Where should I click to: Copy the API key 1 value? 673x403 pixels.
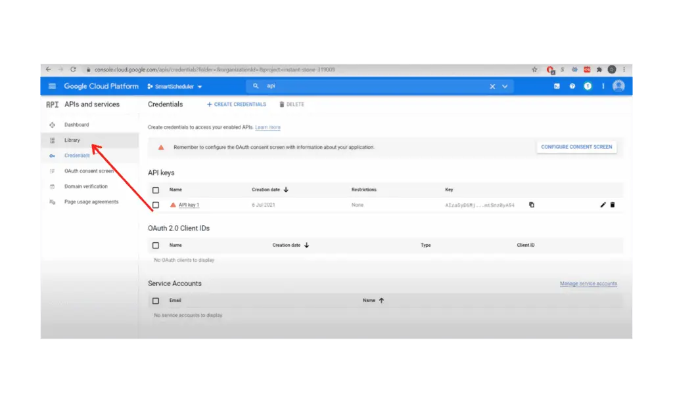(x=532, y=205)
